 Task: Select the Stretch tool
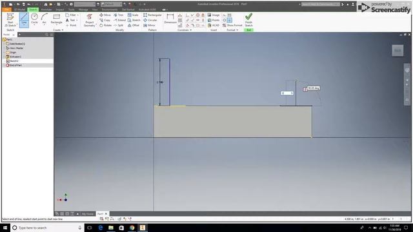tap(134, 20)
